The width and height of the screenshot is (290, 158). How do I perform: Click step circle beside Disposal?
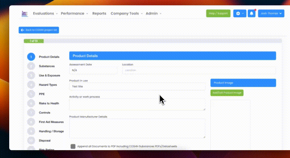click(x=31, y=141)
